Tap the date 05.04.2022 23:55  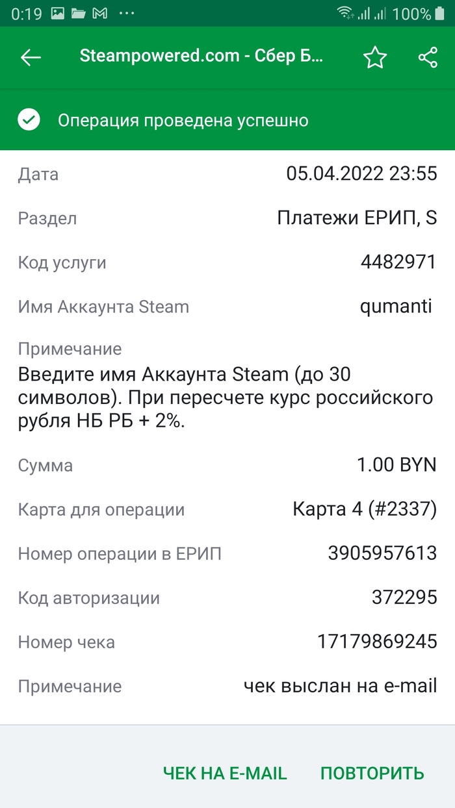point(361,173)
